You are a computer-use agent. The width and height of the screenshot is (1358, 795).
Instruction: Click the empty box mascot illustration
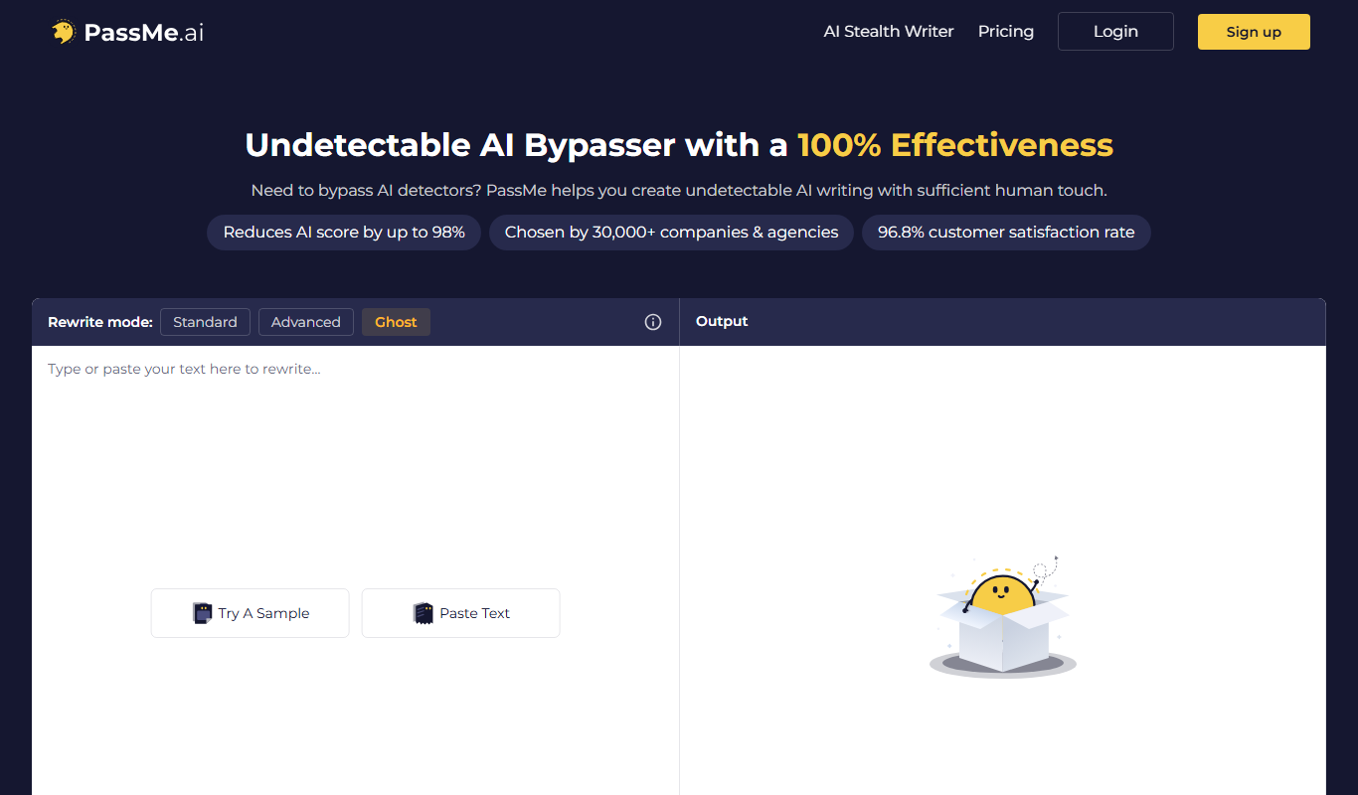pyautogui.click(x=1003, y=616)
